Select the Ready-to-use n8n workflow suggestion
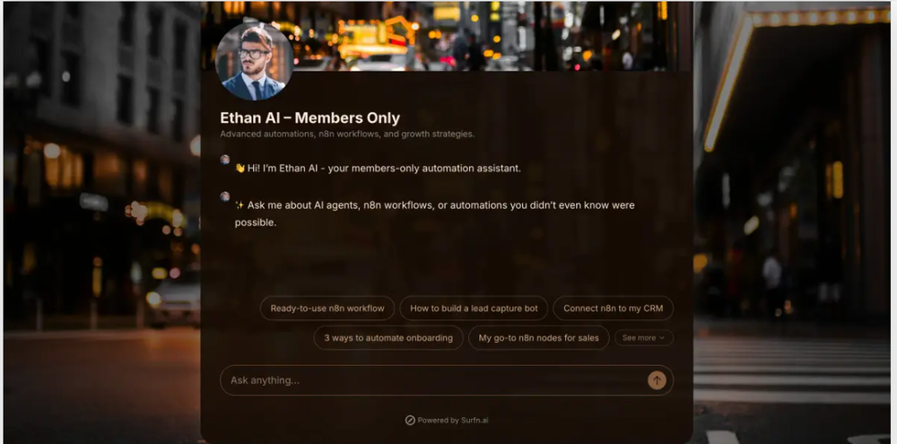897x444 pixels. click(327, 308)
